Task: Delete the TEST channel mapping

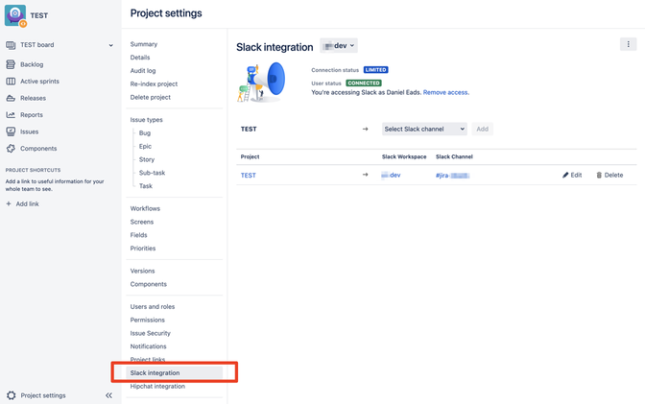Action: click(609, 175)
